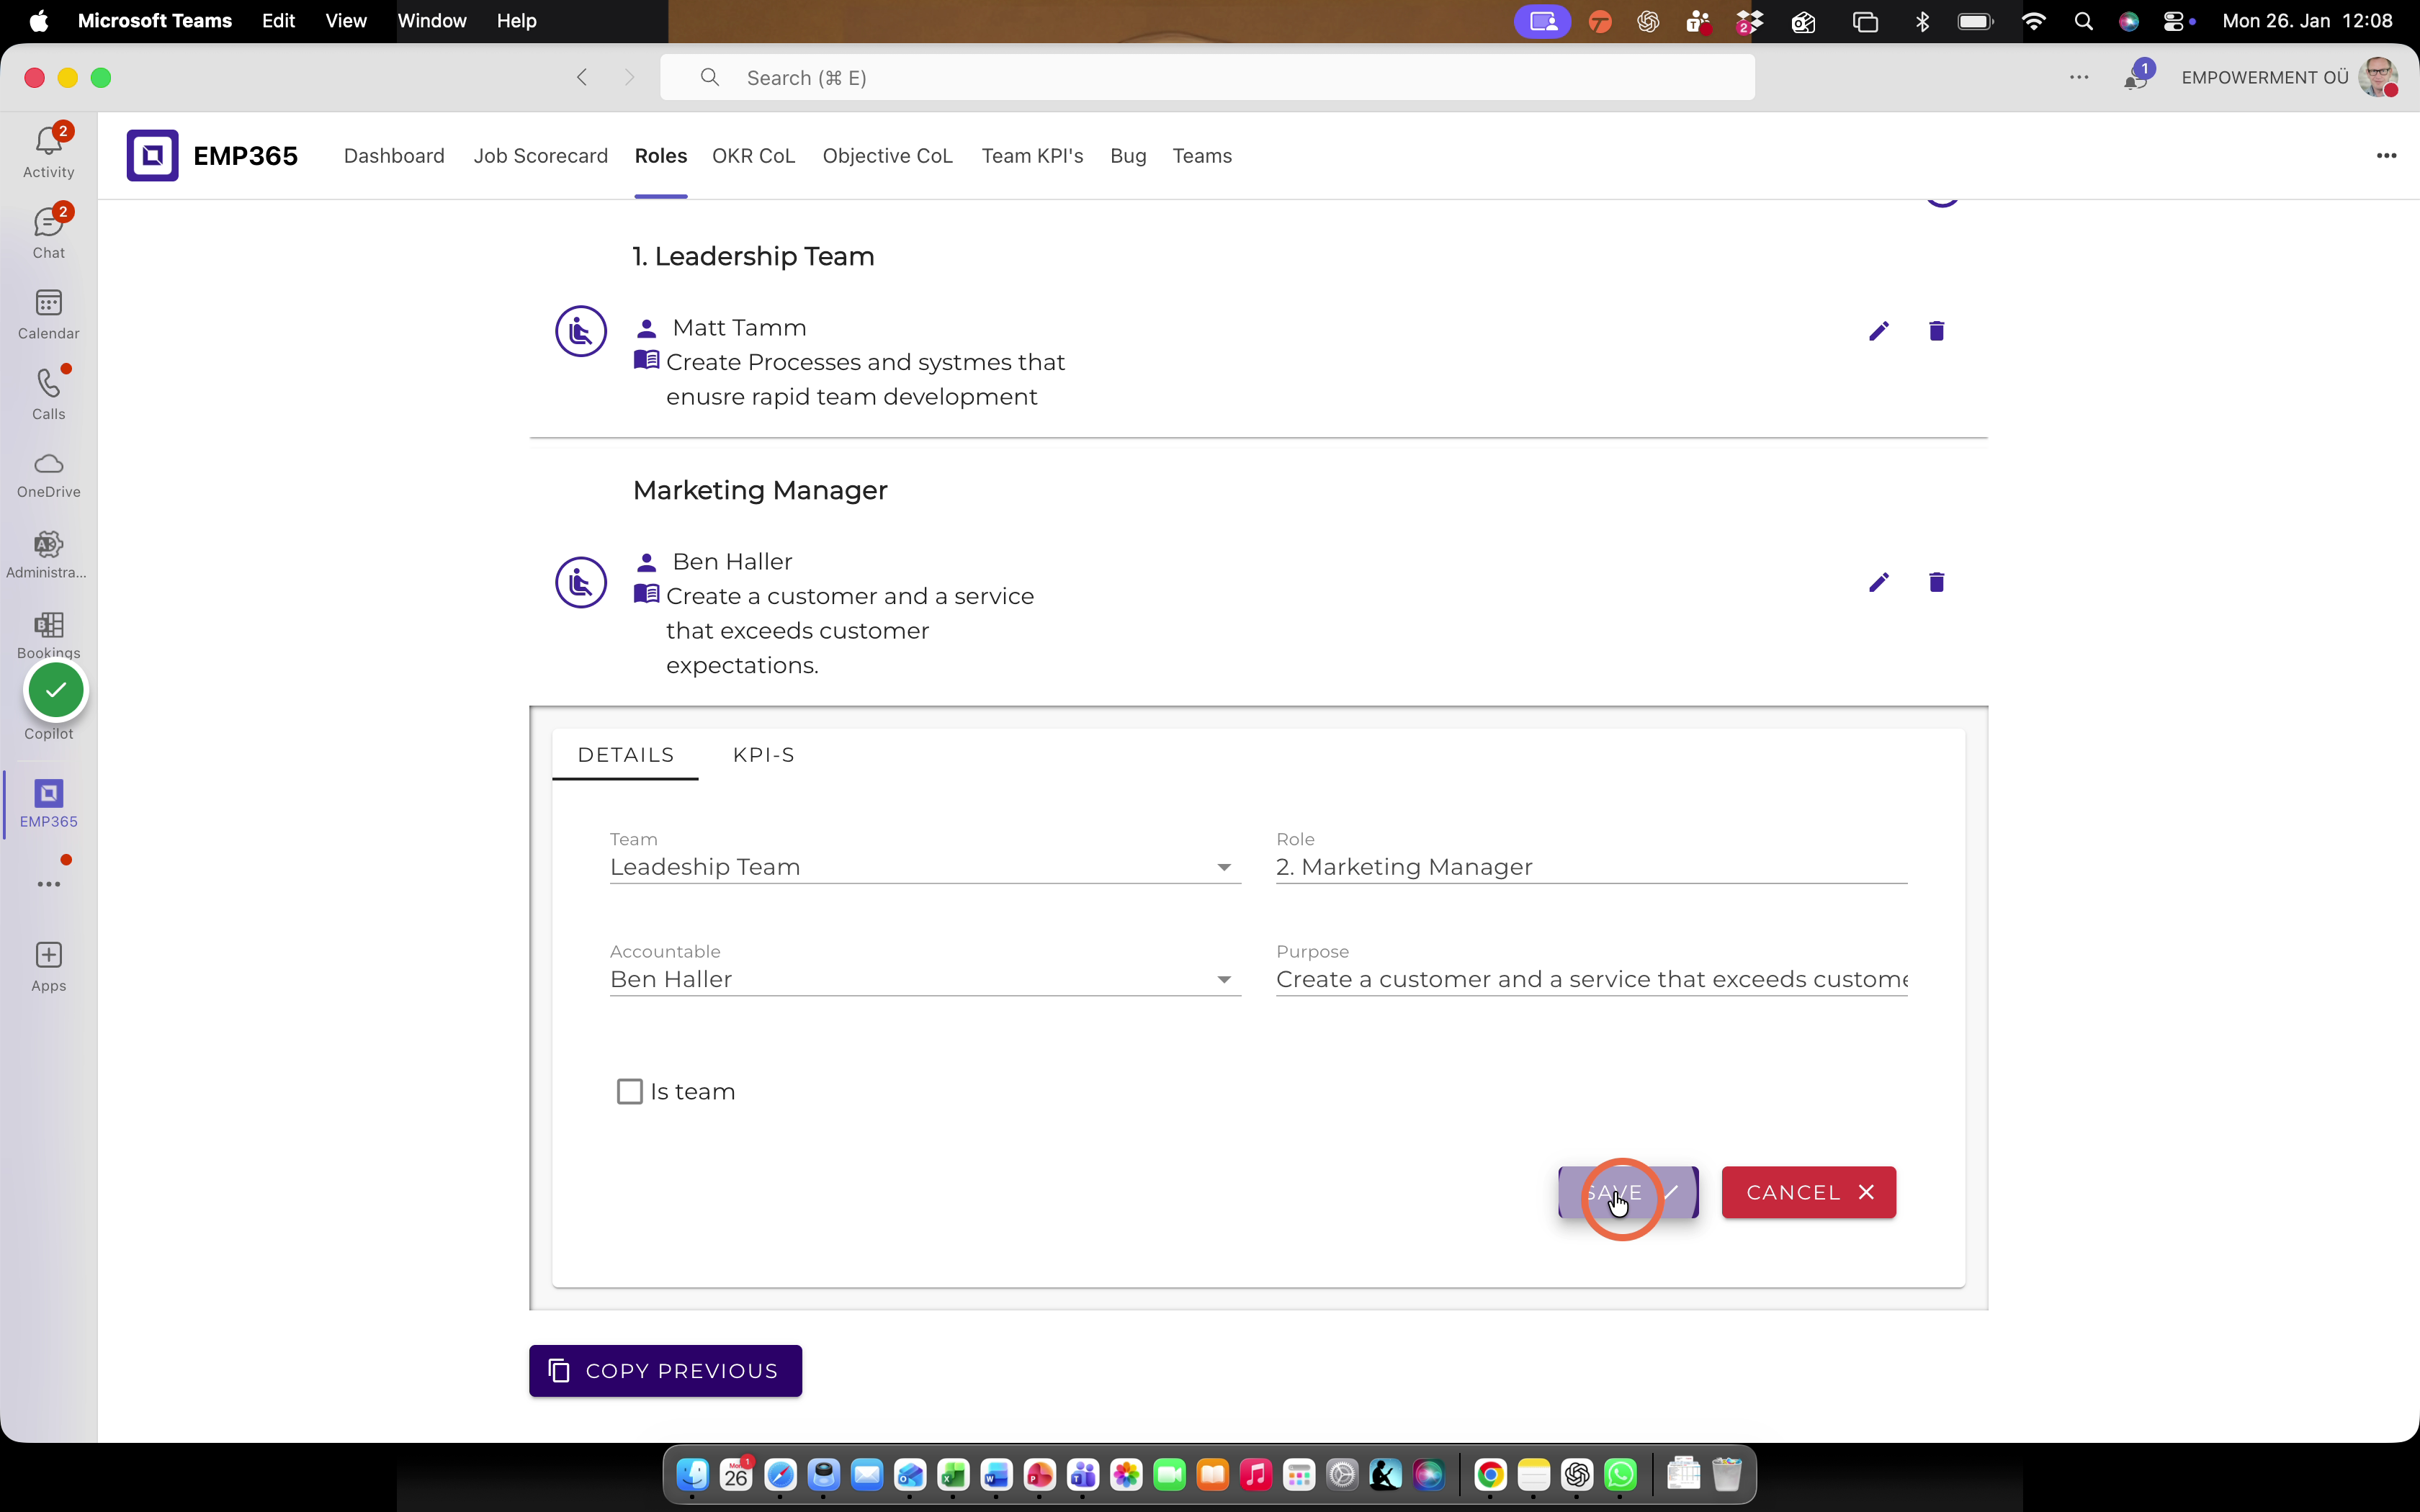Open Chat in the Teams sidebar
Image resolution: width=2420 pixels, height=1512 pixels.
click(x=48, y=232)
